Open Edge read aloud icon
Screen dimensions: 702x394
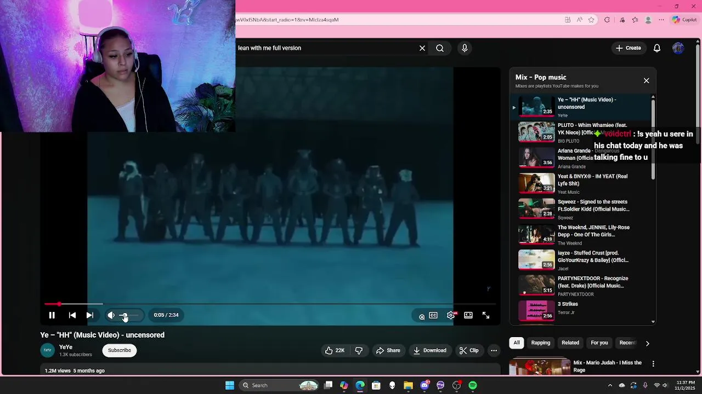(x=579, y=20)
